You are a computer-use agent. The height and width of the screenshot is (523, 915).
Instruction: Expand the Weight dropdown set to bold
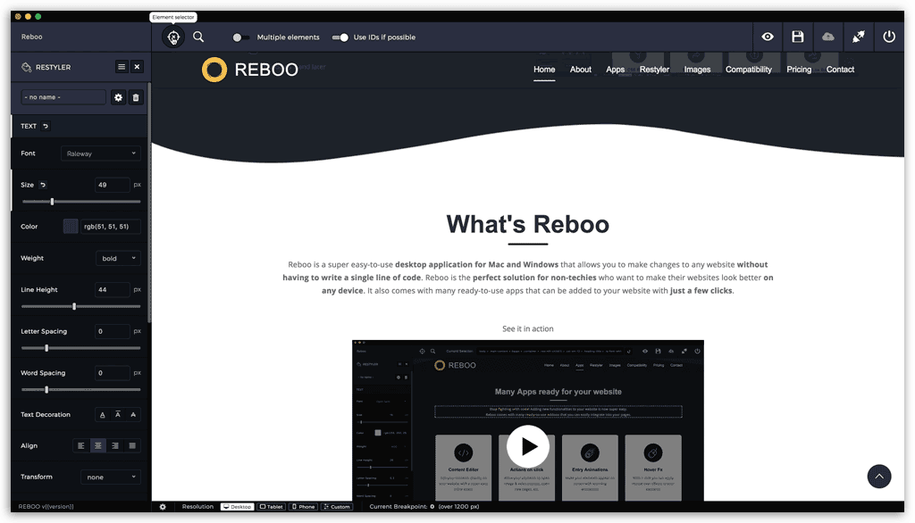click(x=118, y=258)
